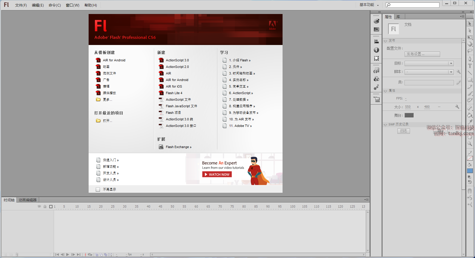
Task: Open the 窗口(W) menu
Action: pos(73,5)
